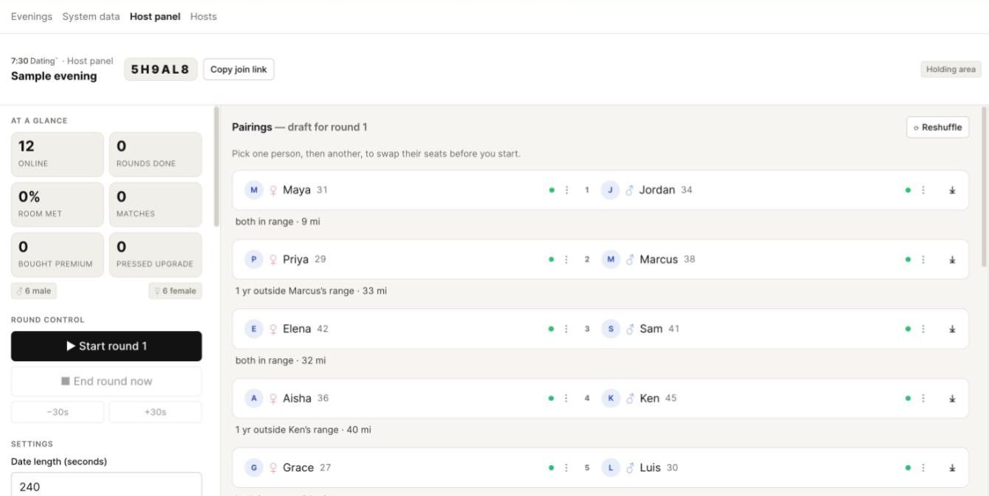Click the Pairings list scrollbar
Image resolution: width=989 pixels, height=496 pixels.
[985, 187]
